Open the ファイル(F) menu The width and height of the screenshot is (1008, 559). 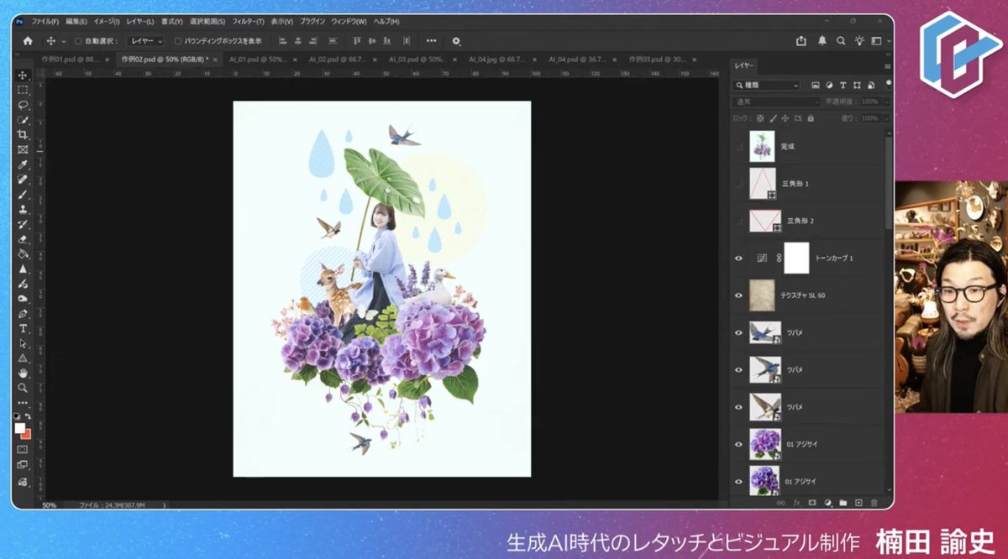coord(45,21)
